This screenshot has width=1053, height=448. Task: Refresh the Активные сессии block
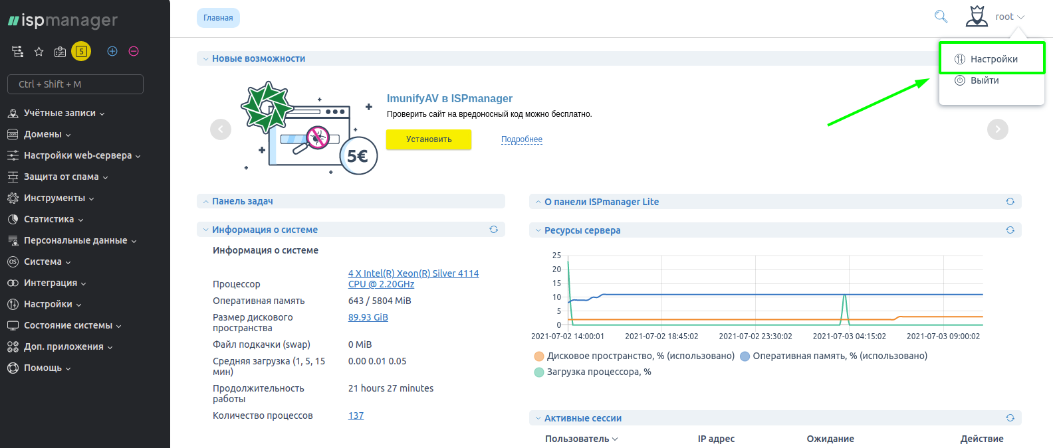[x=1010, y=418]
